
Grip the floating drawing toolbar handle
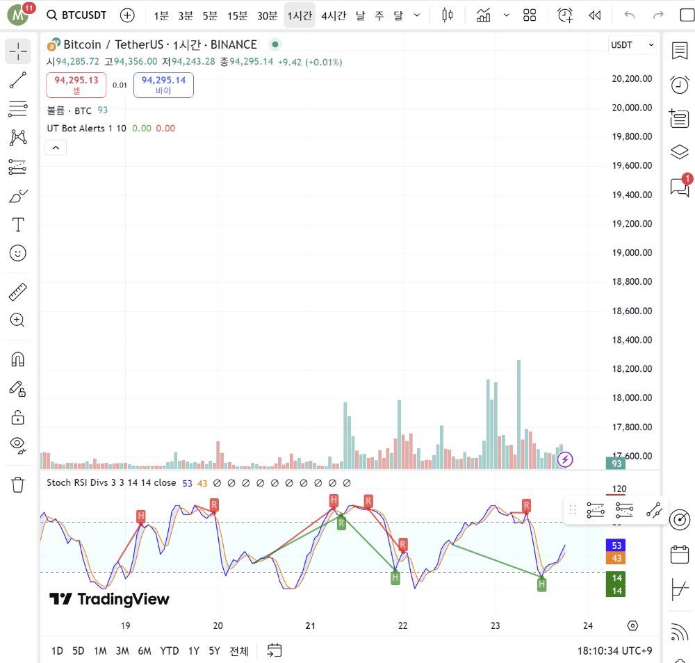point(573,510)
